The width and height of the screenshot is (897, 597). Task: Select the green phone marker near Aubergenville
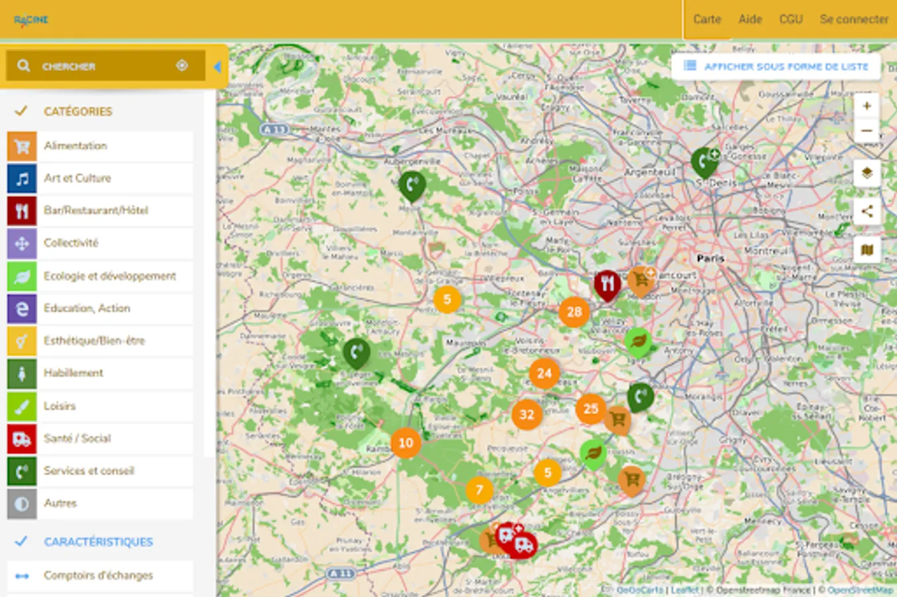coord(412,186)
